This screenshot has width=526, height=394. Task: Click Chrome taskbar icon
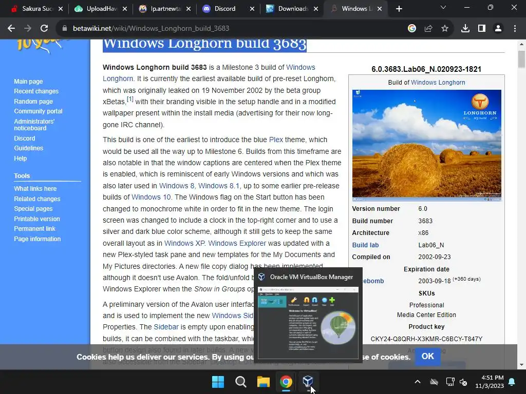coord(286,382)
